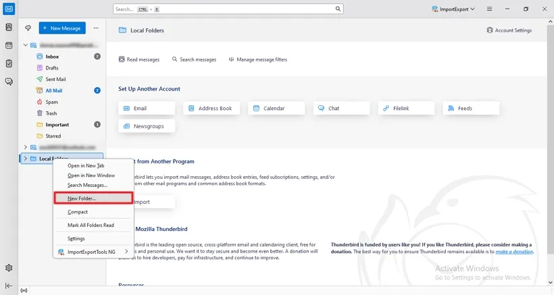
Task: Click the Local Folders header icon
Action: pos(122,30)
